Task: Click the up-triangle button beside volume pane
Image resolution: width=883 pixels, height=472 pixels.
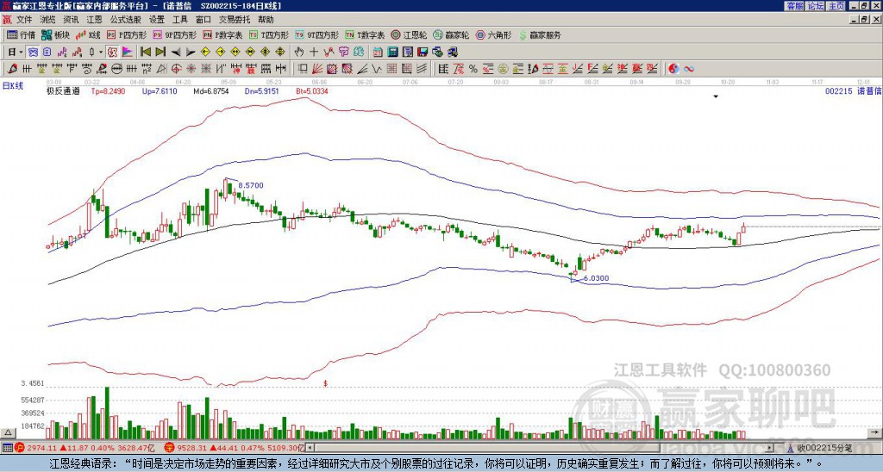Action: [x=8, y=432]
